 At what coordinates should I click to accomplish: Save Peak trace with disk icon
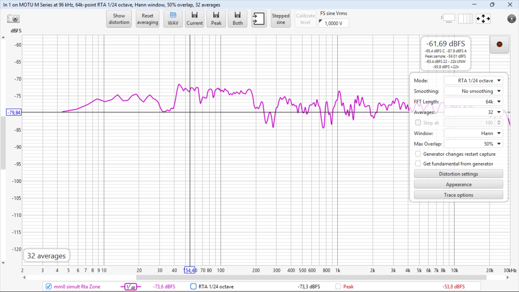click(x=216, y=19)
